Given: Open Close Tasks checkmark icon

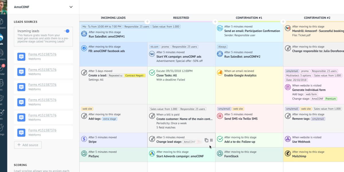Looking at the screenshot, I should [152, 73].
